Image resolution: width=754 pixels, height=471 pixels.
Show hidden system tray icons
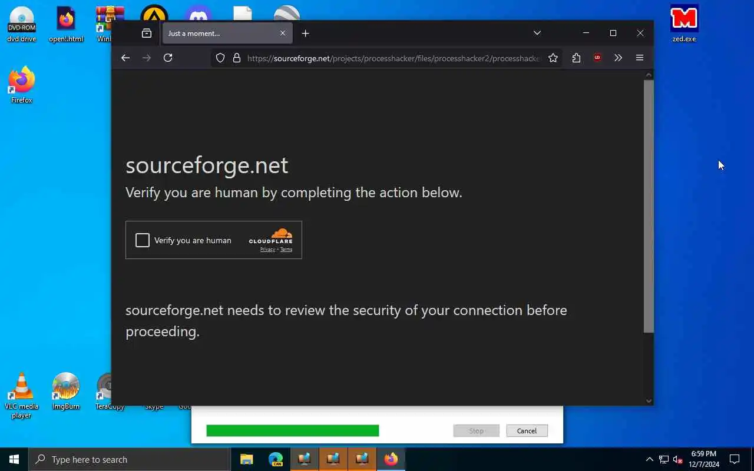click(650, 459)
